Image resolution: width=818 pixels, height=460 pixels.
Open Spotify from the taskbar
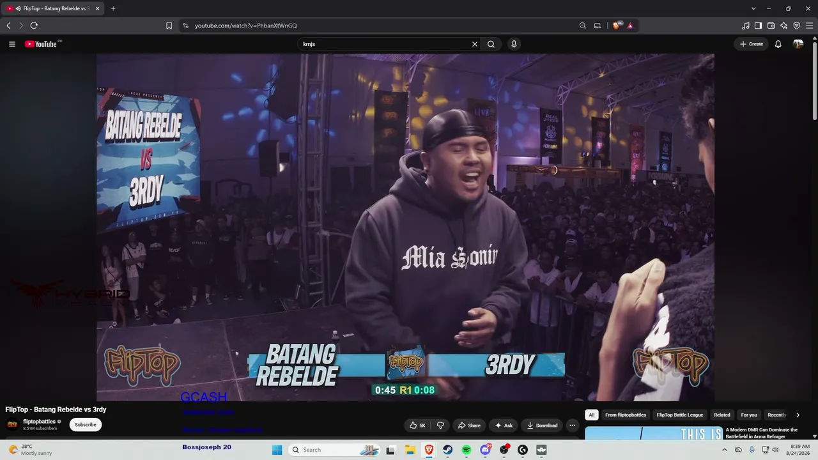(467, 450)
